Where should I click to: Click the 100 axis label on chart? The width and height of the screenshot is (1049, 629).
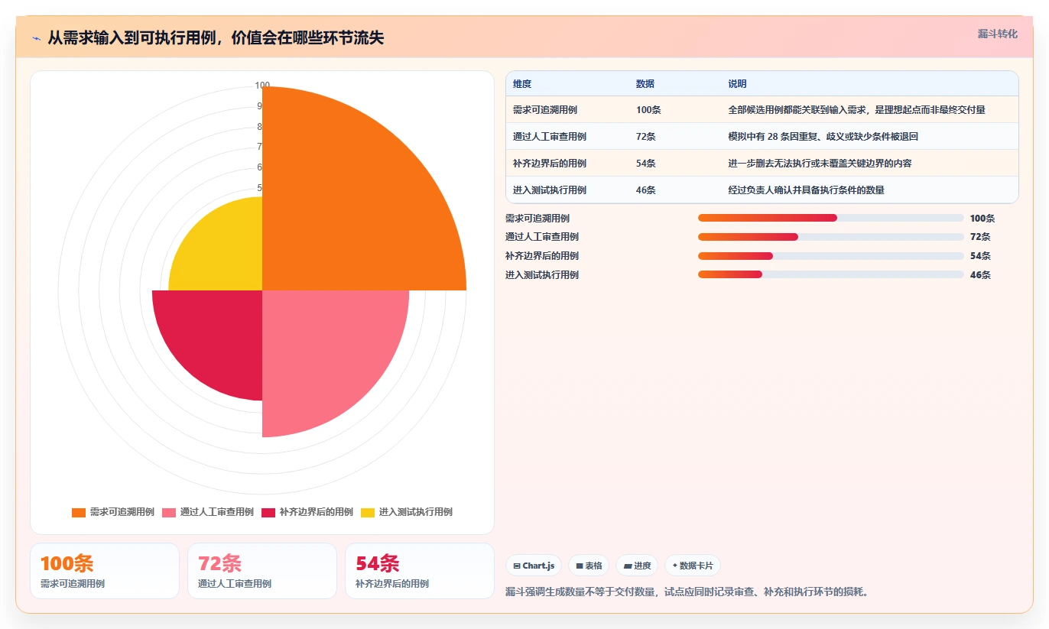[x=262, y=86]
